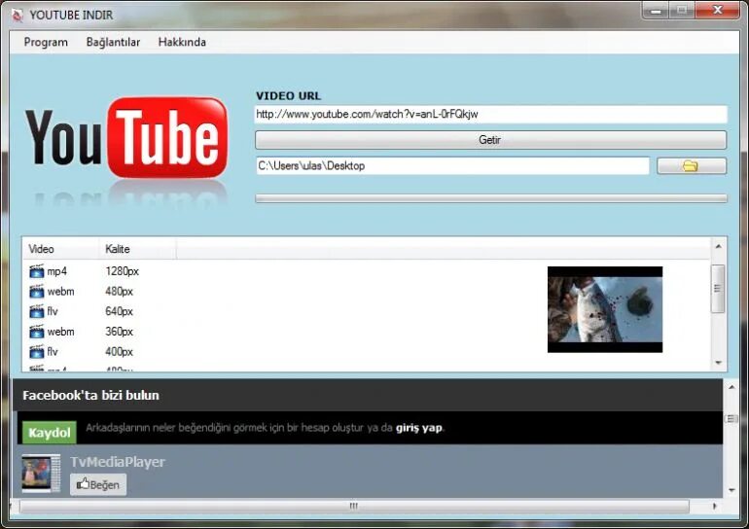Sort by the Video column header
The width and height of the screenshot is (749, 529).
tap(60, 249)
